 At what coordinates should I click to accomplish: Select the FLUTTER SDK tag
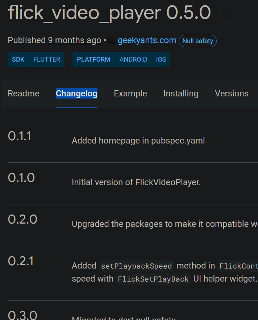tap(46, 59)
